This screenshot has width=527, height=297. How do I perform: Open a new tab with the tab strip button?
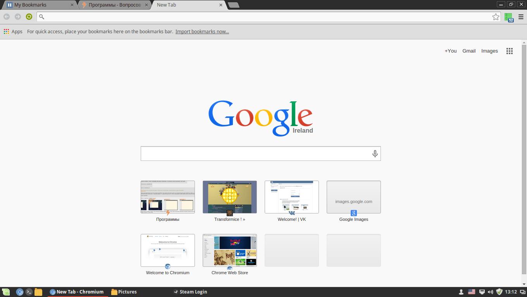tap(233, 5)
